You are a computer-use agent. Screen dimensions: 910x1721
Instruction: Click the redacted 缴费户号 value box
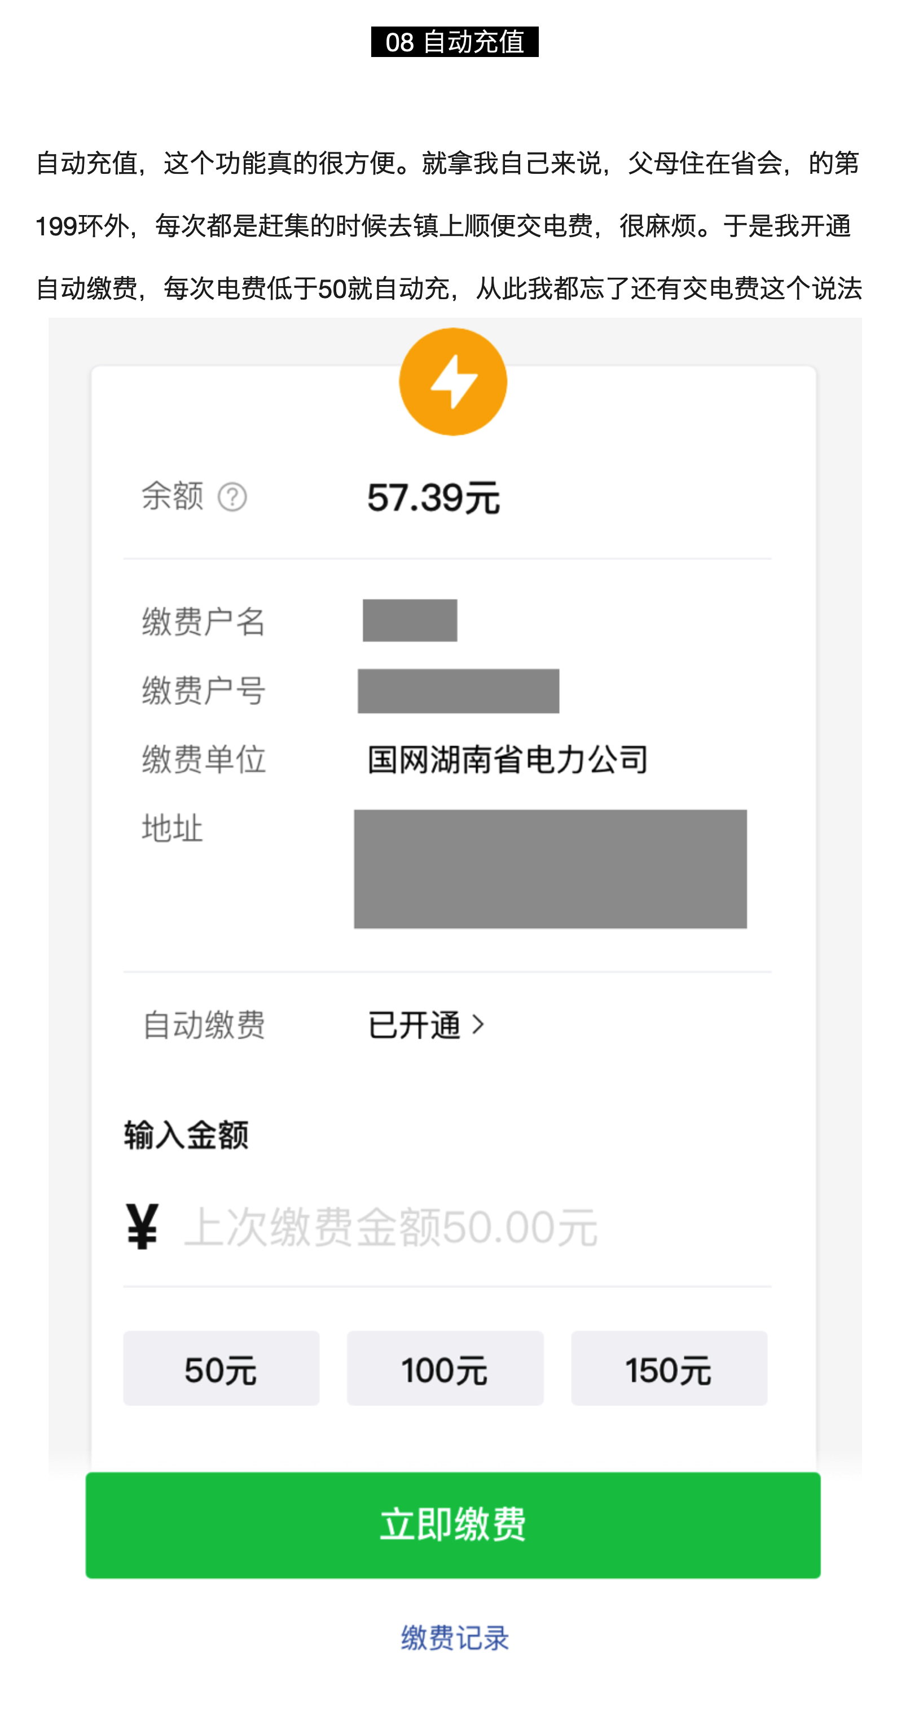458,691
